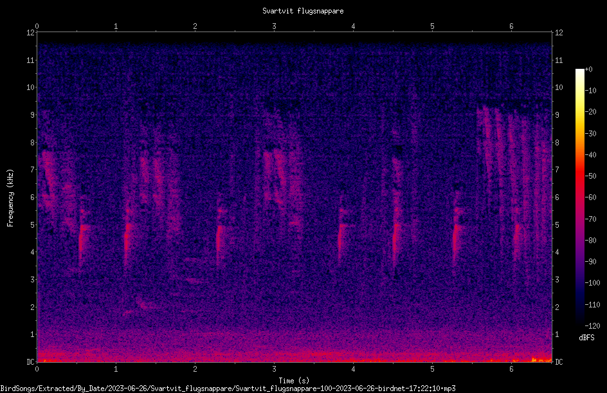Click the '-40' color scale value
This screenshot has height=393, width=607.
tap(591, 155)
